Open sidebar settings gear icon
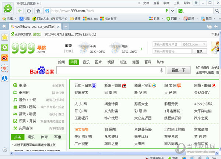Screen dimensions: 221x159 click(5, 150)
